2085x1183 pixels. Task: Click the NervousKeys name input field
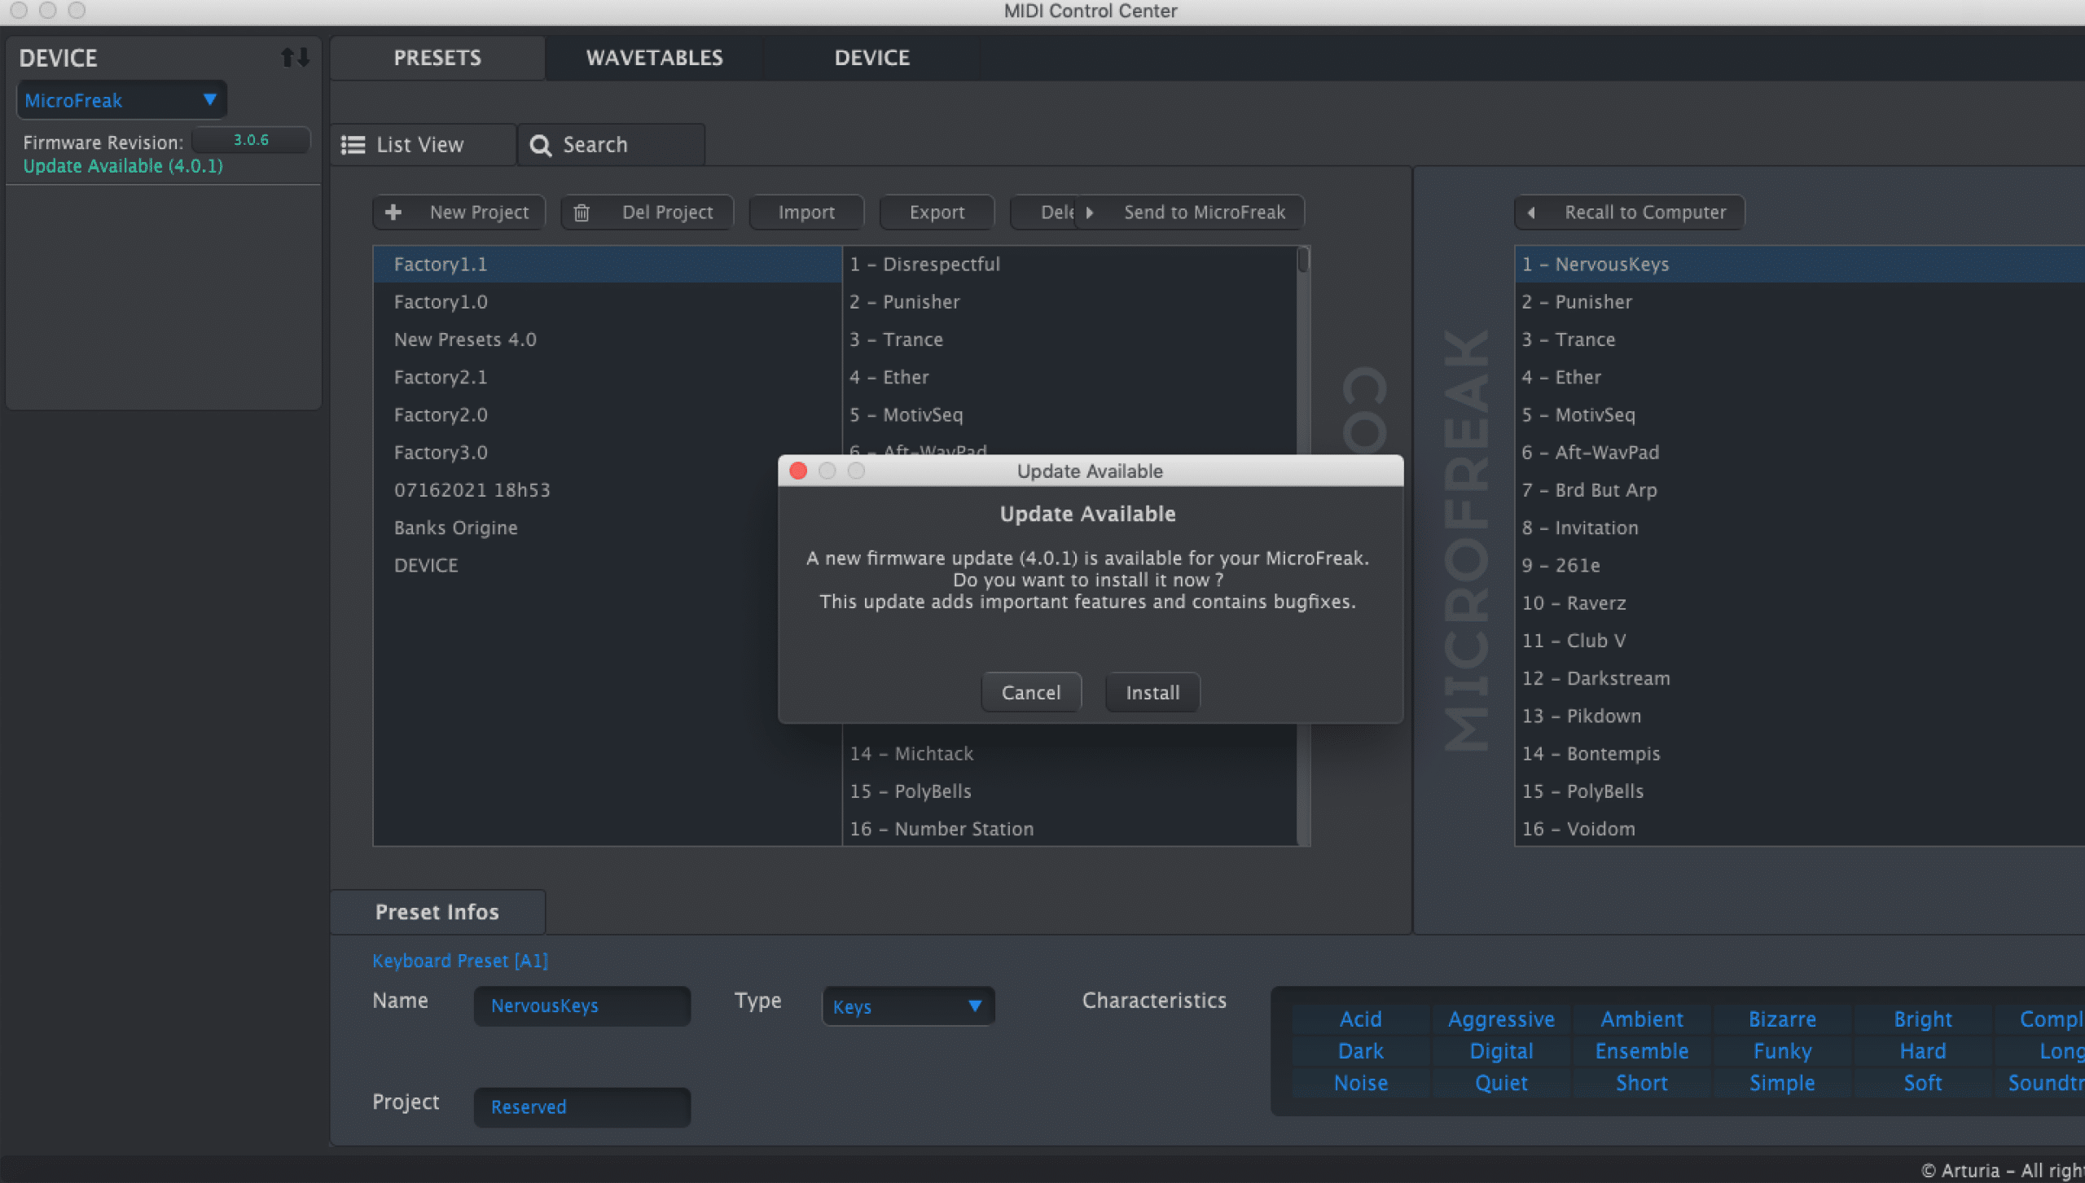pos(582,1006)
